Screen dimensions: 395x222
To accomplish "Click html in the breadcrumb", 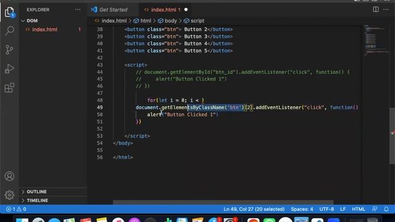I will click(x=146, y=21).
